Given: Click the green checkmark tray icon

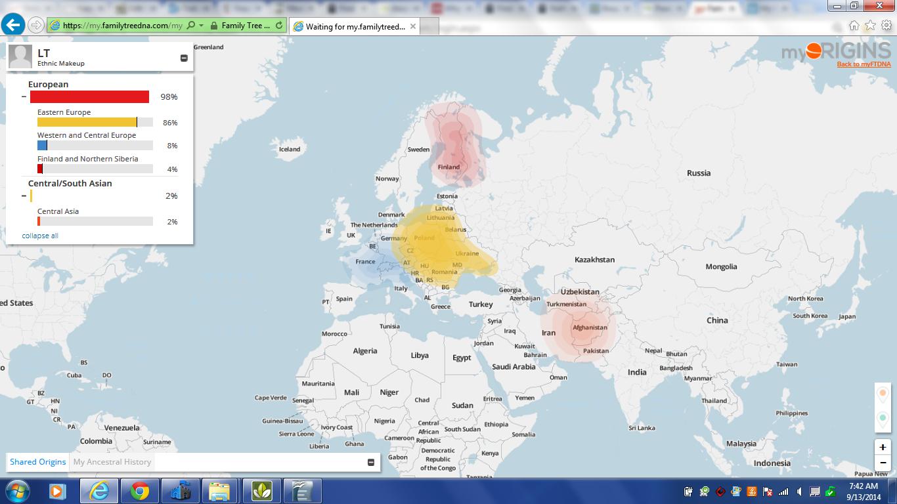Looking at the screenshot, I should click(831, 491).
